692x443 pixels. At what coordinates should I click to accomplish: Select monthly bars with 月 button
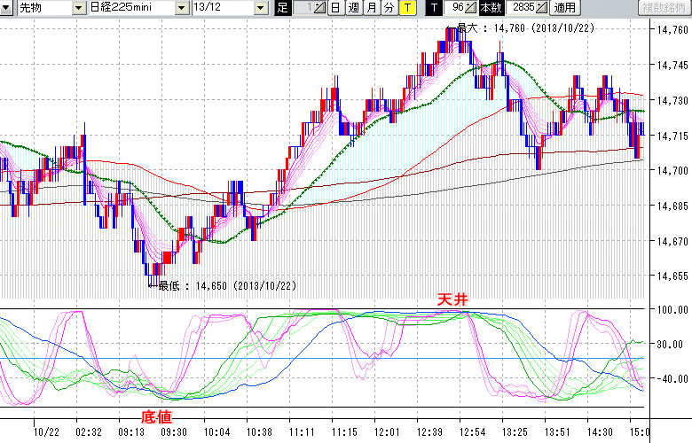coord(371,8)
